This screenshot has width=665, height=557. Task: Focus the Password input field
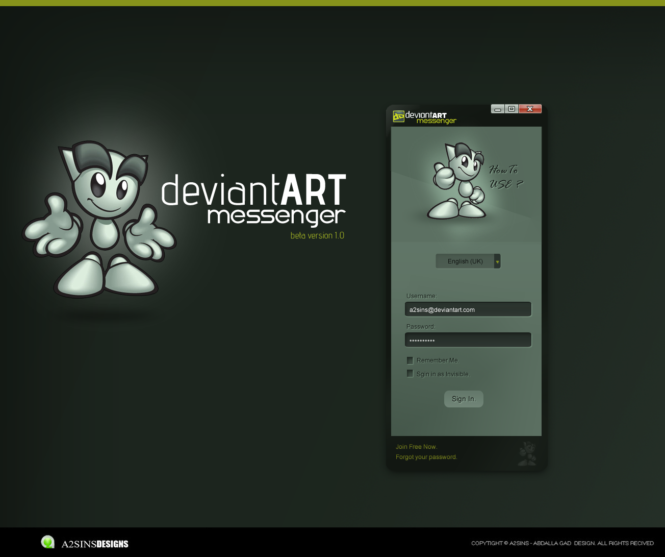[x=468, y=340]
